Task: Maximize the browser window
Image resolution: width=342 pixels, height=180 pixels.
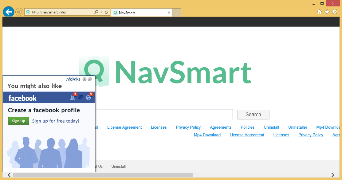Action: point(322,3)
